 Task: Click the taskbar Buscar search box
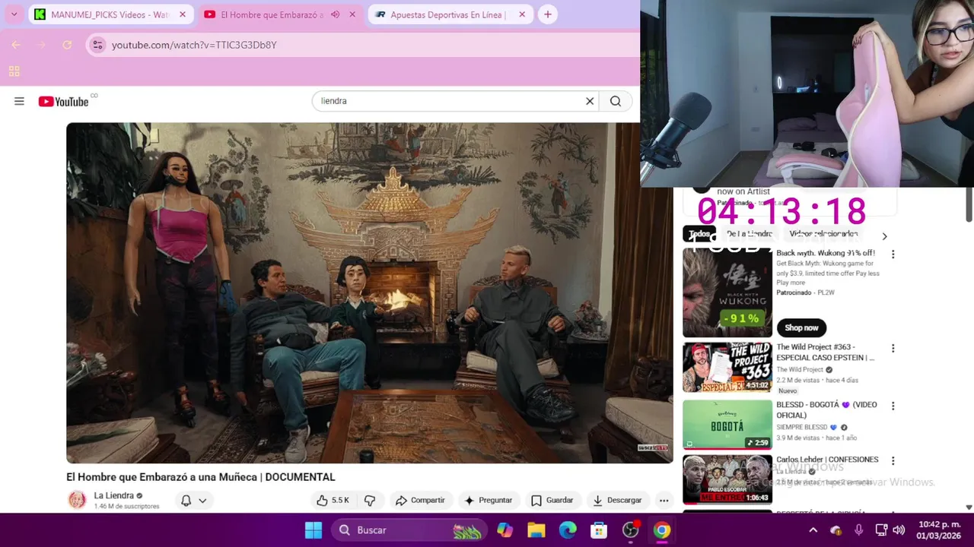409,530
